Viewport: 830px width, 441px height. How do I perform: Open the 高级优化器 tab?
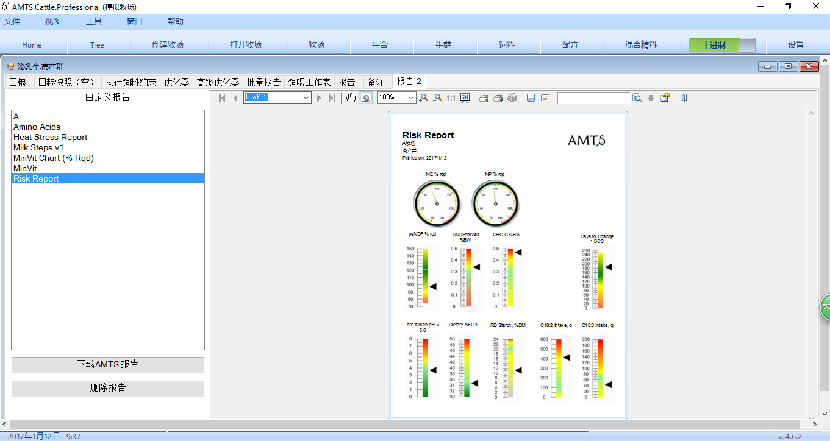click(218, 82)
